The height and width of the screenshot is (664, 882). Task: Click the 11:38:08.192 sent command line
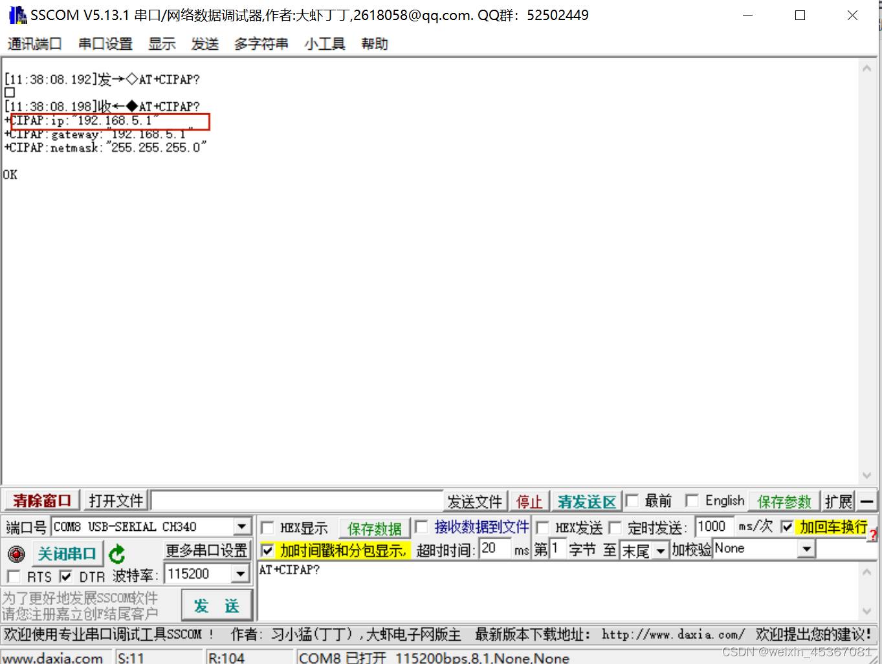102,80
